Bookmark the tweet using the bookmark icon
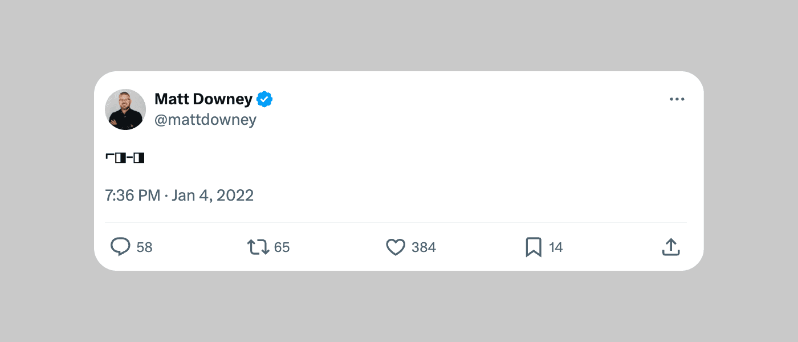Screen dimensions: 798x342 tap(534, 247)
